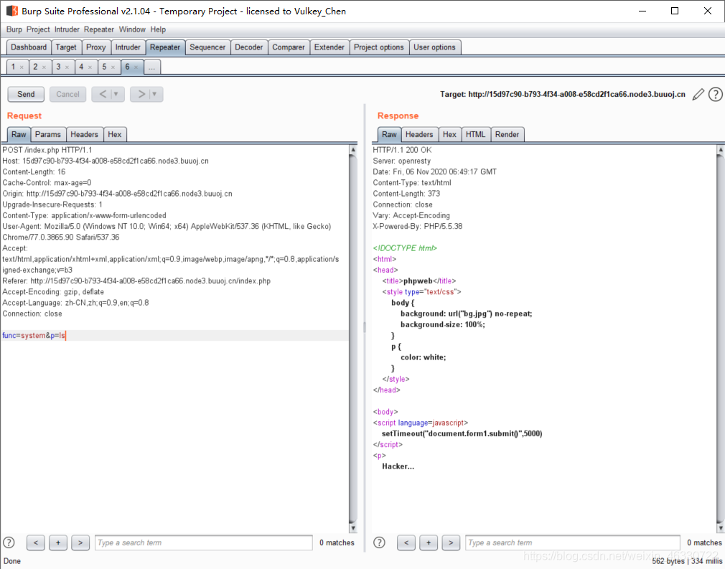
Task: Click request scrollbar down arrow
Action: pos(353,528)
